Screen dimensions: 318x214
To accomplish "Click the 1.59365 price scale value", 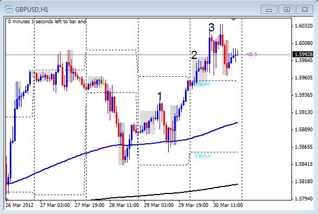I will coord(303,95).
